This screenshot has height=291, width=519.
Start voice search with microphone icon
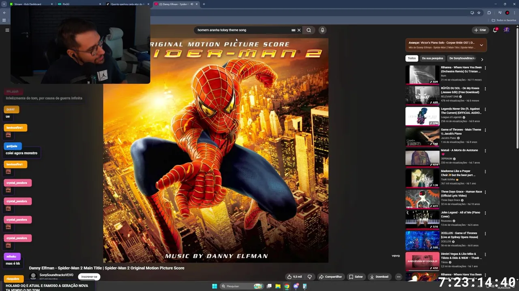point(322,30)
